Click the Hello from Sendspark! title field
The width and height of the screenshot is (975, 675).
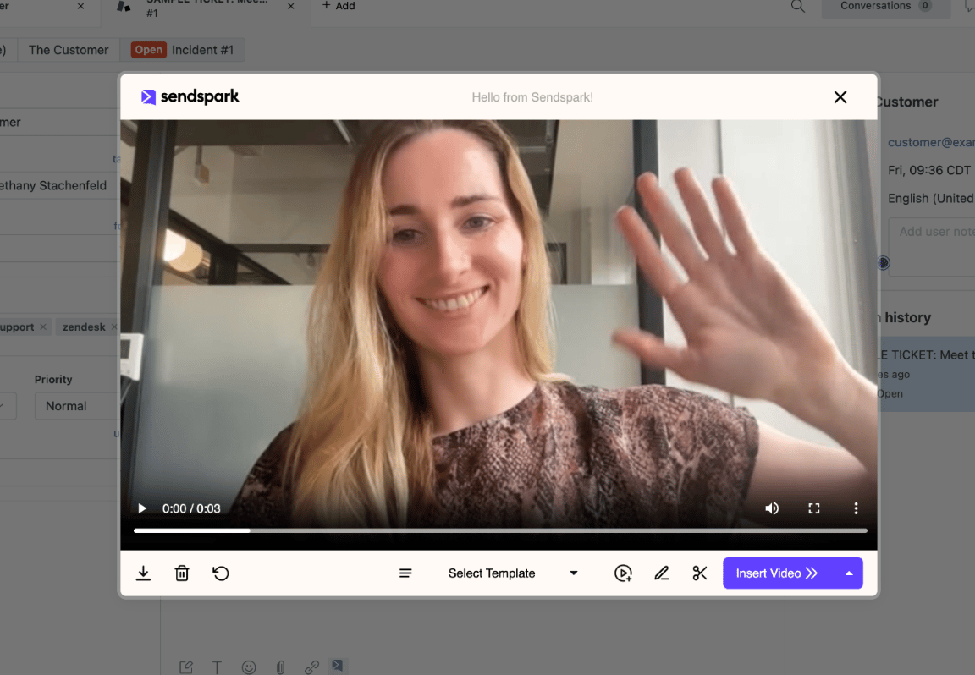[x=532, y=97]
